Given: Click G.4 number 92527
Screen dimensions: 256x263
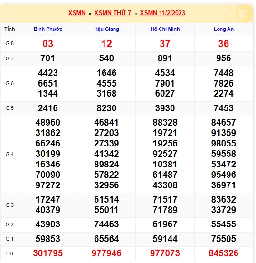Looking at the screenshot, I should (165, 154).
